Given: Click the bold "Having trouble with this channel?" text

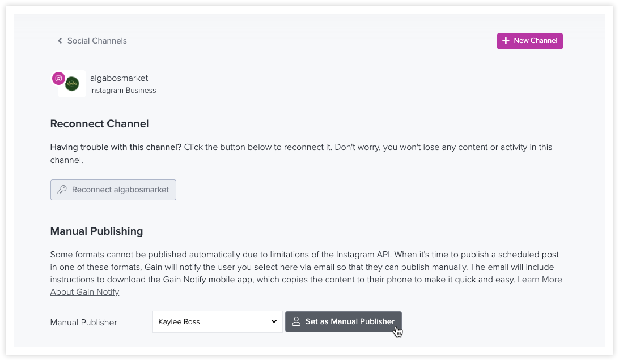Looking at the screenshot, I should pos(116,147).
